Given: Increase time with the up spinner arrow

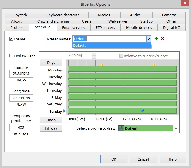Looking at the screenshot, I should pos(94,54).
